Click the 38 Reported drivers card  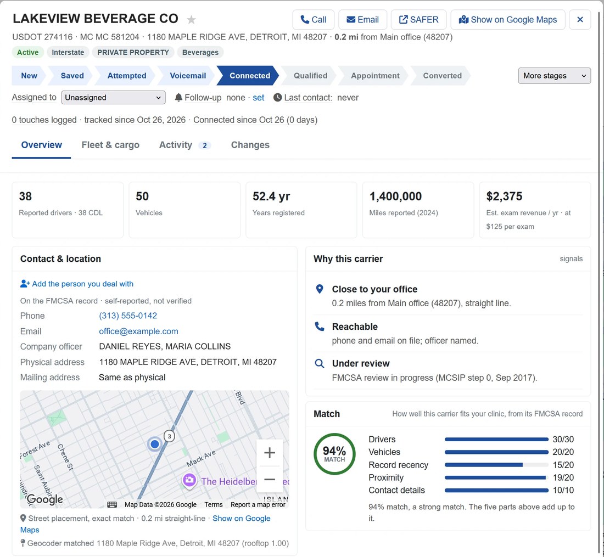(x=68, y=210)
